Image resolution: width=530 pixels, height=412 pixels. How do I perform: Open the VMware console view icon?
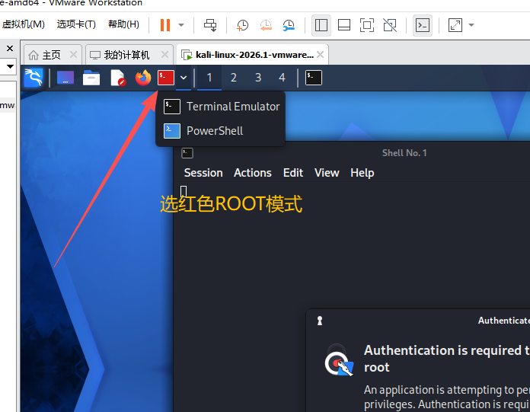[422, 25]
